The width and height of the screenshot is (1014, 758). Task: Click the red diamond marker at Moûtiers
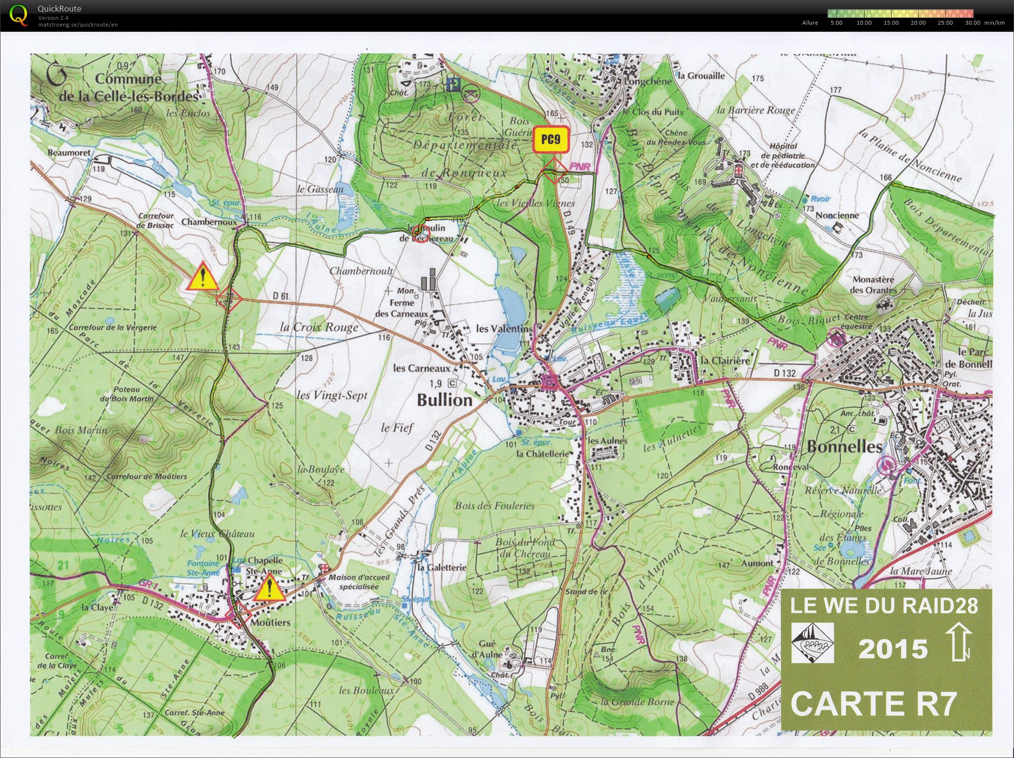point(238,615)
